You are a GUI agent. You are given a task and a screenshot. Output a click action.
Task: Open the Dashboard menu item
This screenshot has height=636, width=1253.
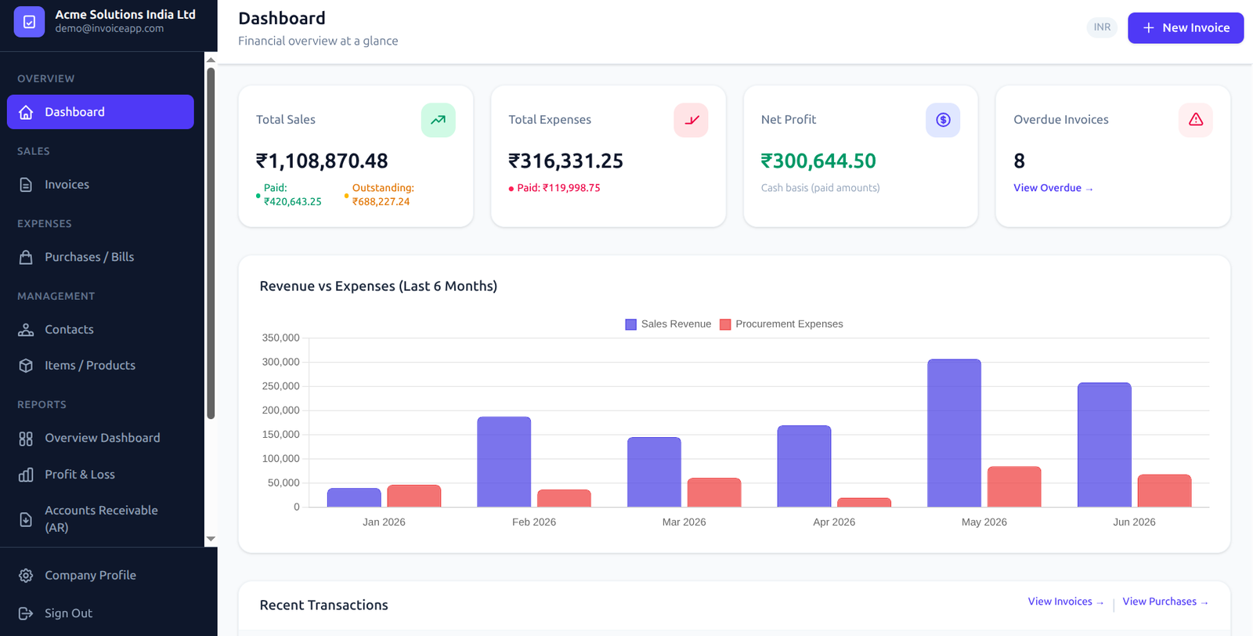(x=100, y=112)
